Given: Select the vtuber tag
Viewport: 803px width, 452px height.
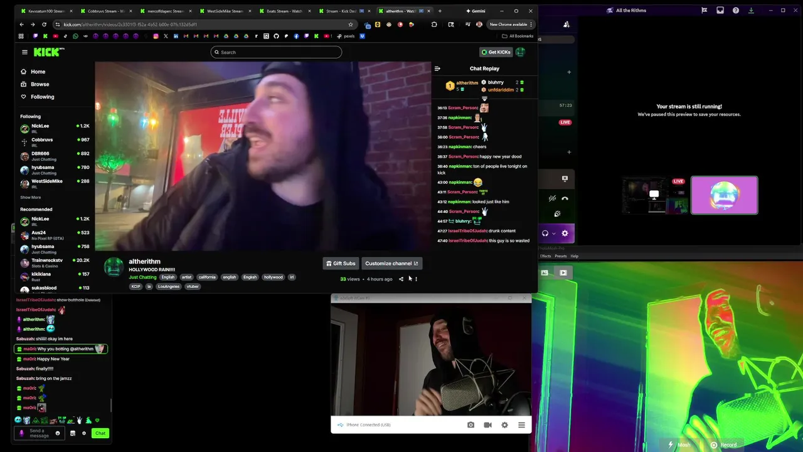Looking at the screenshot, I should coord(193,286).
